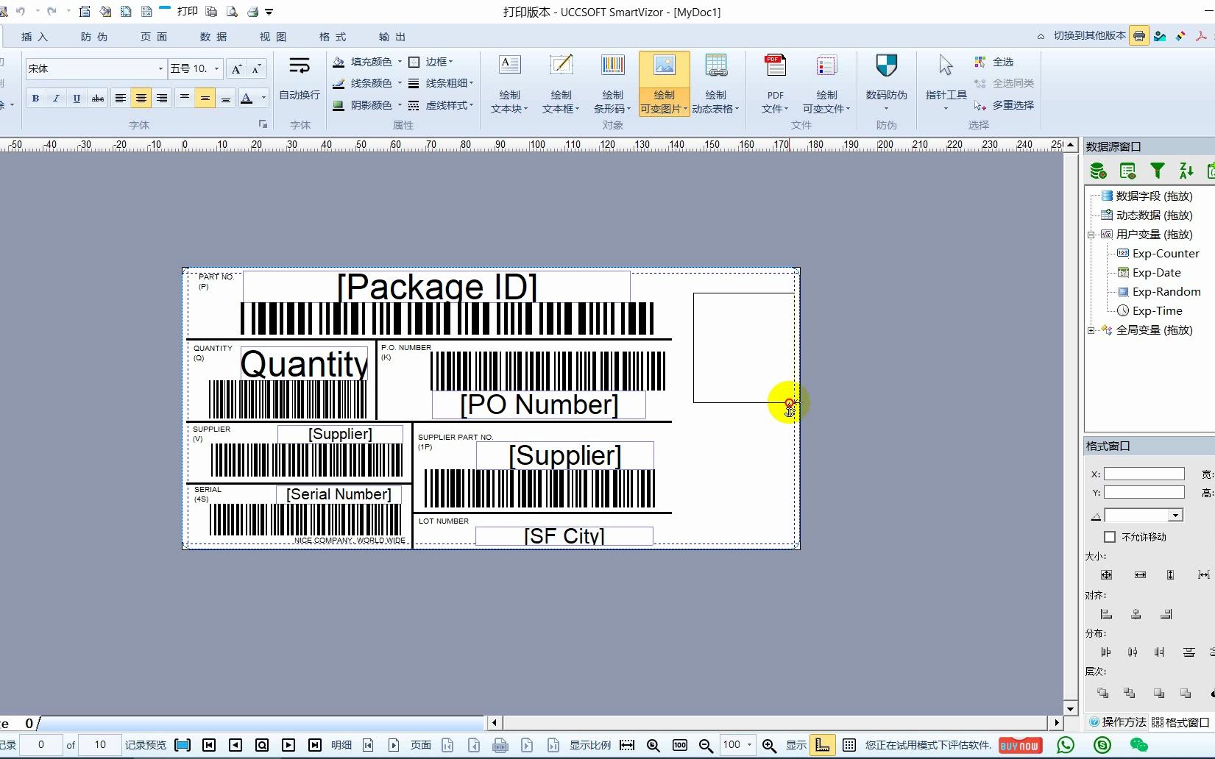Select the 绘制文本框 draw text frame tool

point(561,83)
